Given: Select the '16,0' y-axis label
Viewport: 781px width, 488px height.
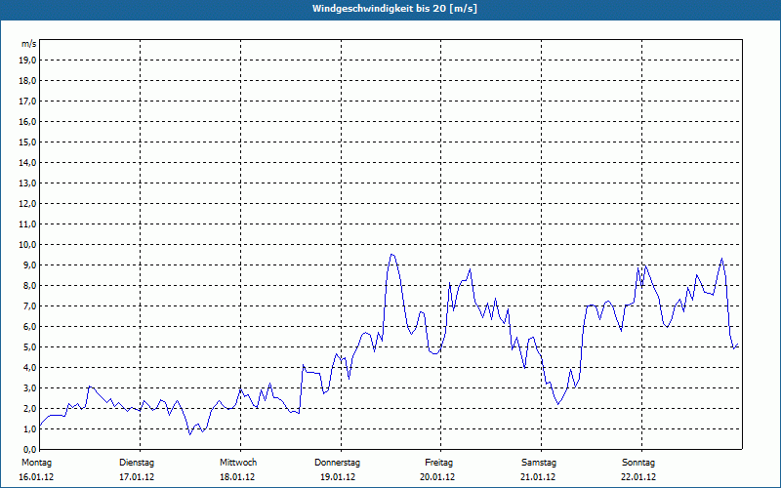Looking at the screenshot, I should tap(27, 121).
